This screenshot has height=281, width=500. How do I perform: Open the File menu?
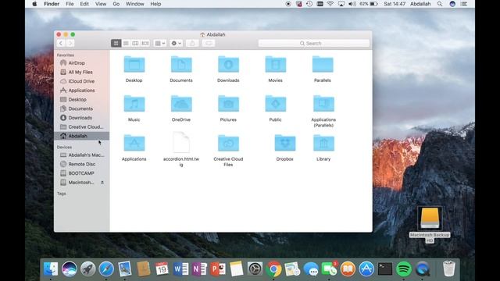70,4
